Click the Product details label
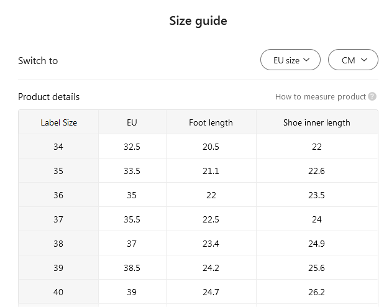 (x=48, y=97)
